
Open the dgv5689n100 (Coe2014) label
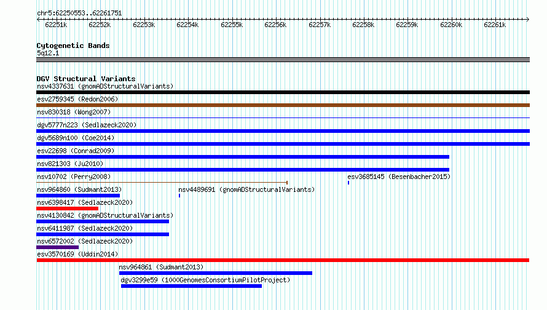coord(76,138)
